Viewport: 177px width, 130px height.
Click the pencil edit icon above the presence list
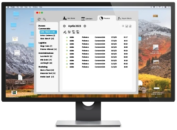click(65, 32)
